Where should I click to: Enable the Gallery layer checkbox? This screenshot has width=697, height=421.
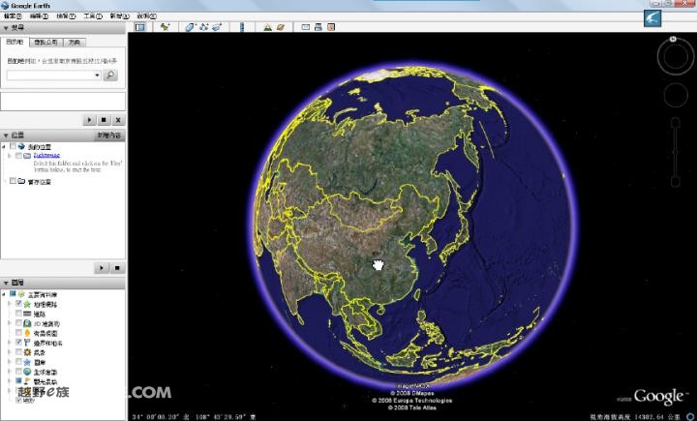(x=18, y=362)
